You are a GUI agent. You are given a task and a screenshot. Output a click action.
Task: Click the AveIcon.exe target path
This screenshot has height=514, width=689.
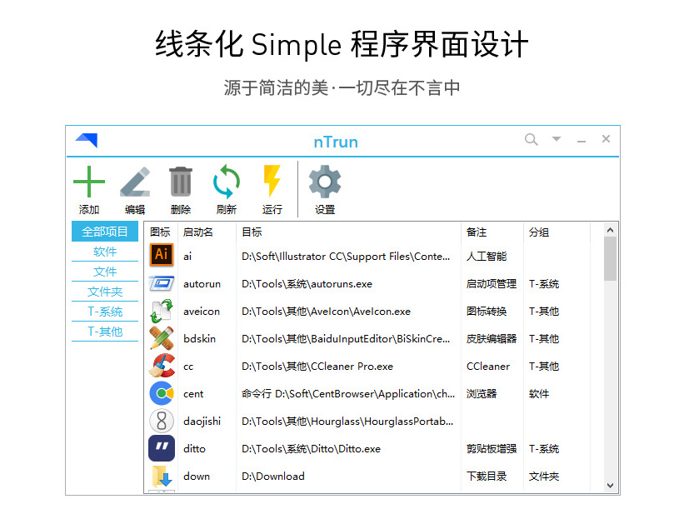[x=326, y=311]
